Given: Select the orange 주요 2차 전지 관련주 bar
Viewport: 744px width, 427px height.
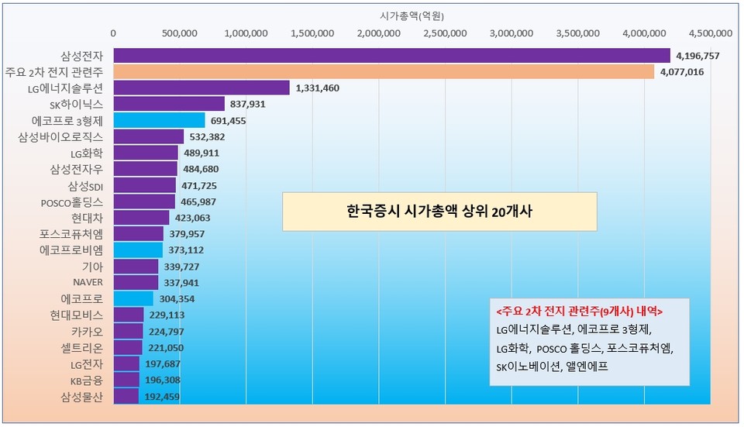Looking at the screenshot, I should tap(384, 71).
